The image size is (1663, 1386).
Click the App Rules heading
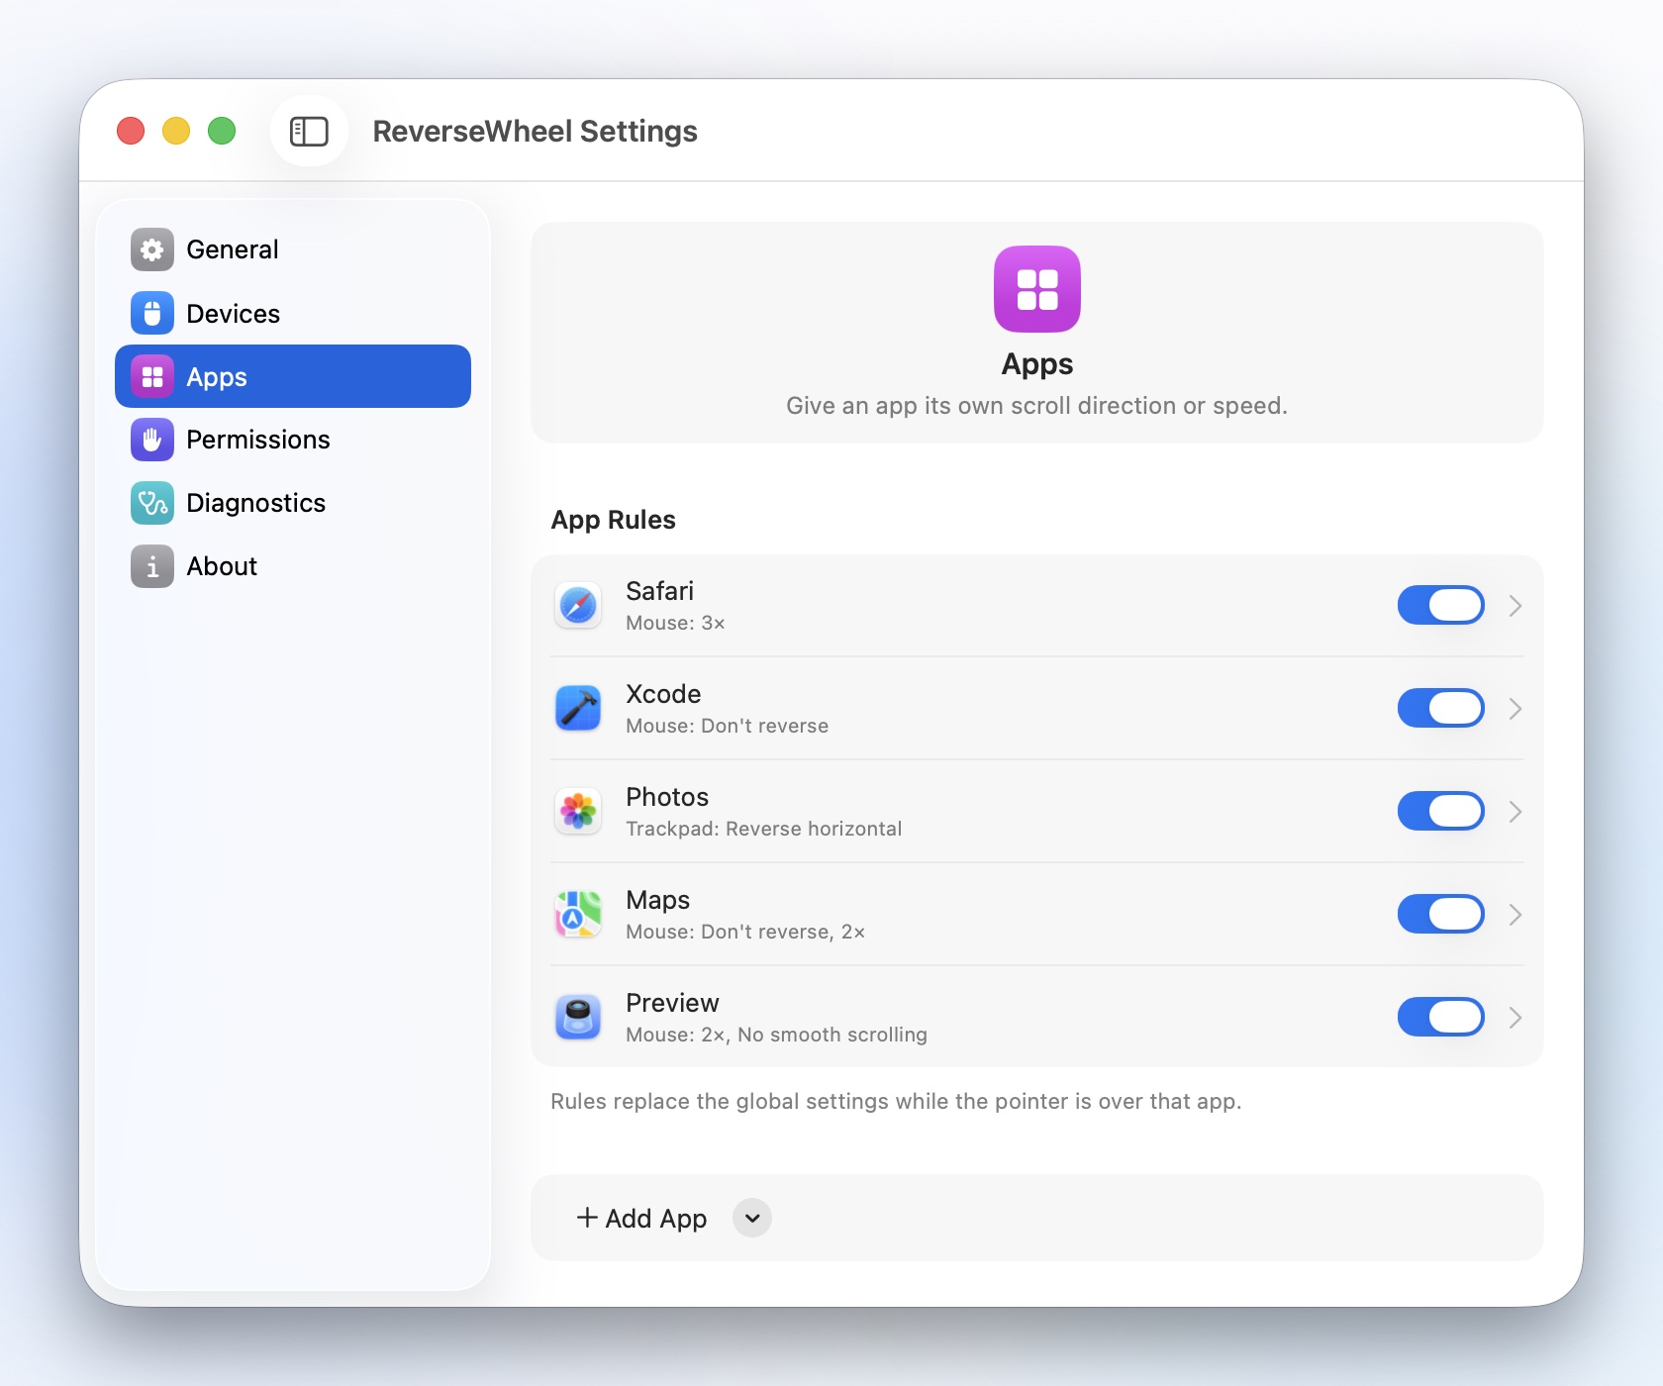click(x=613, y=520)
